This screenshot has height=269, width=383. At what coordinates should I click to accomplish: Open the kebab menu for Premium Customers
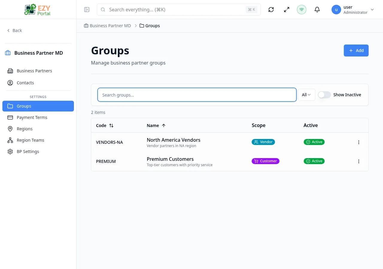click(358, 161)
